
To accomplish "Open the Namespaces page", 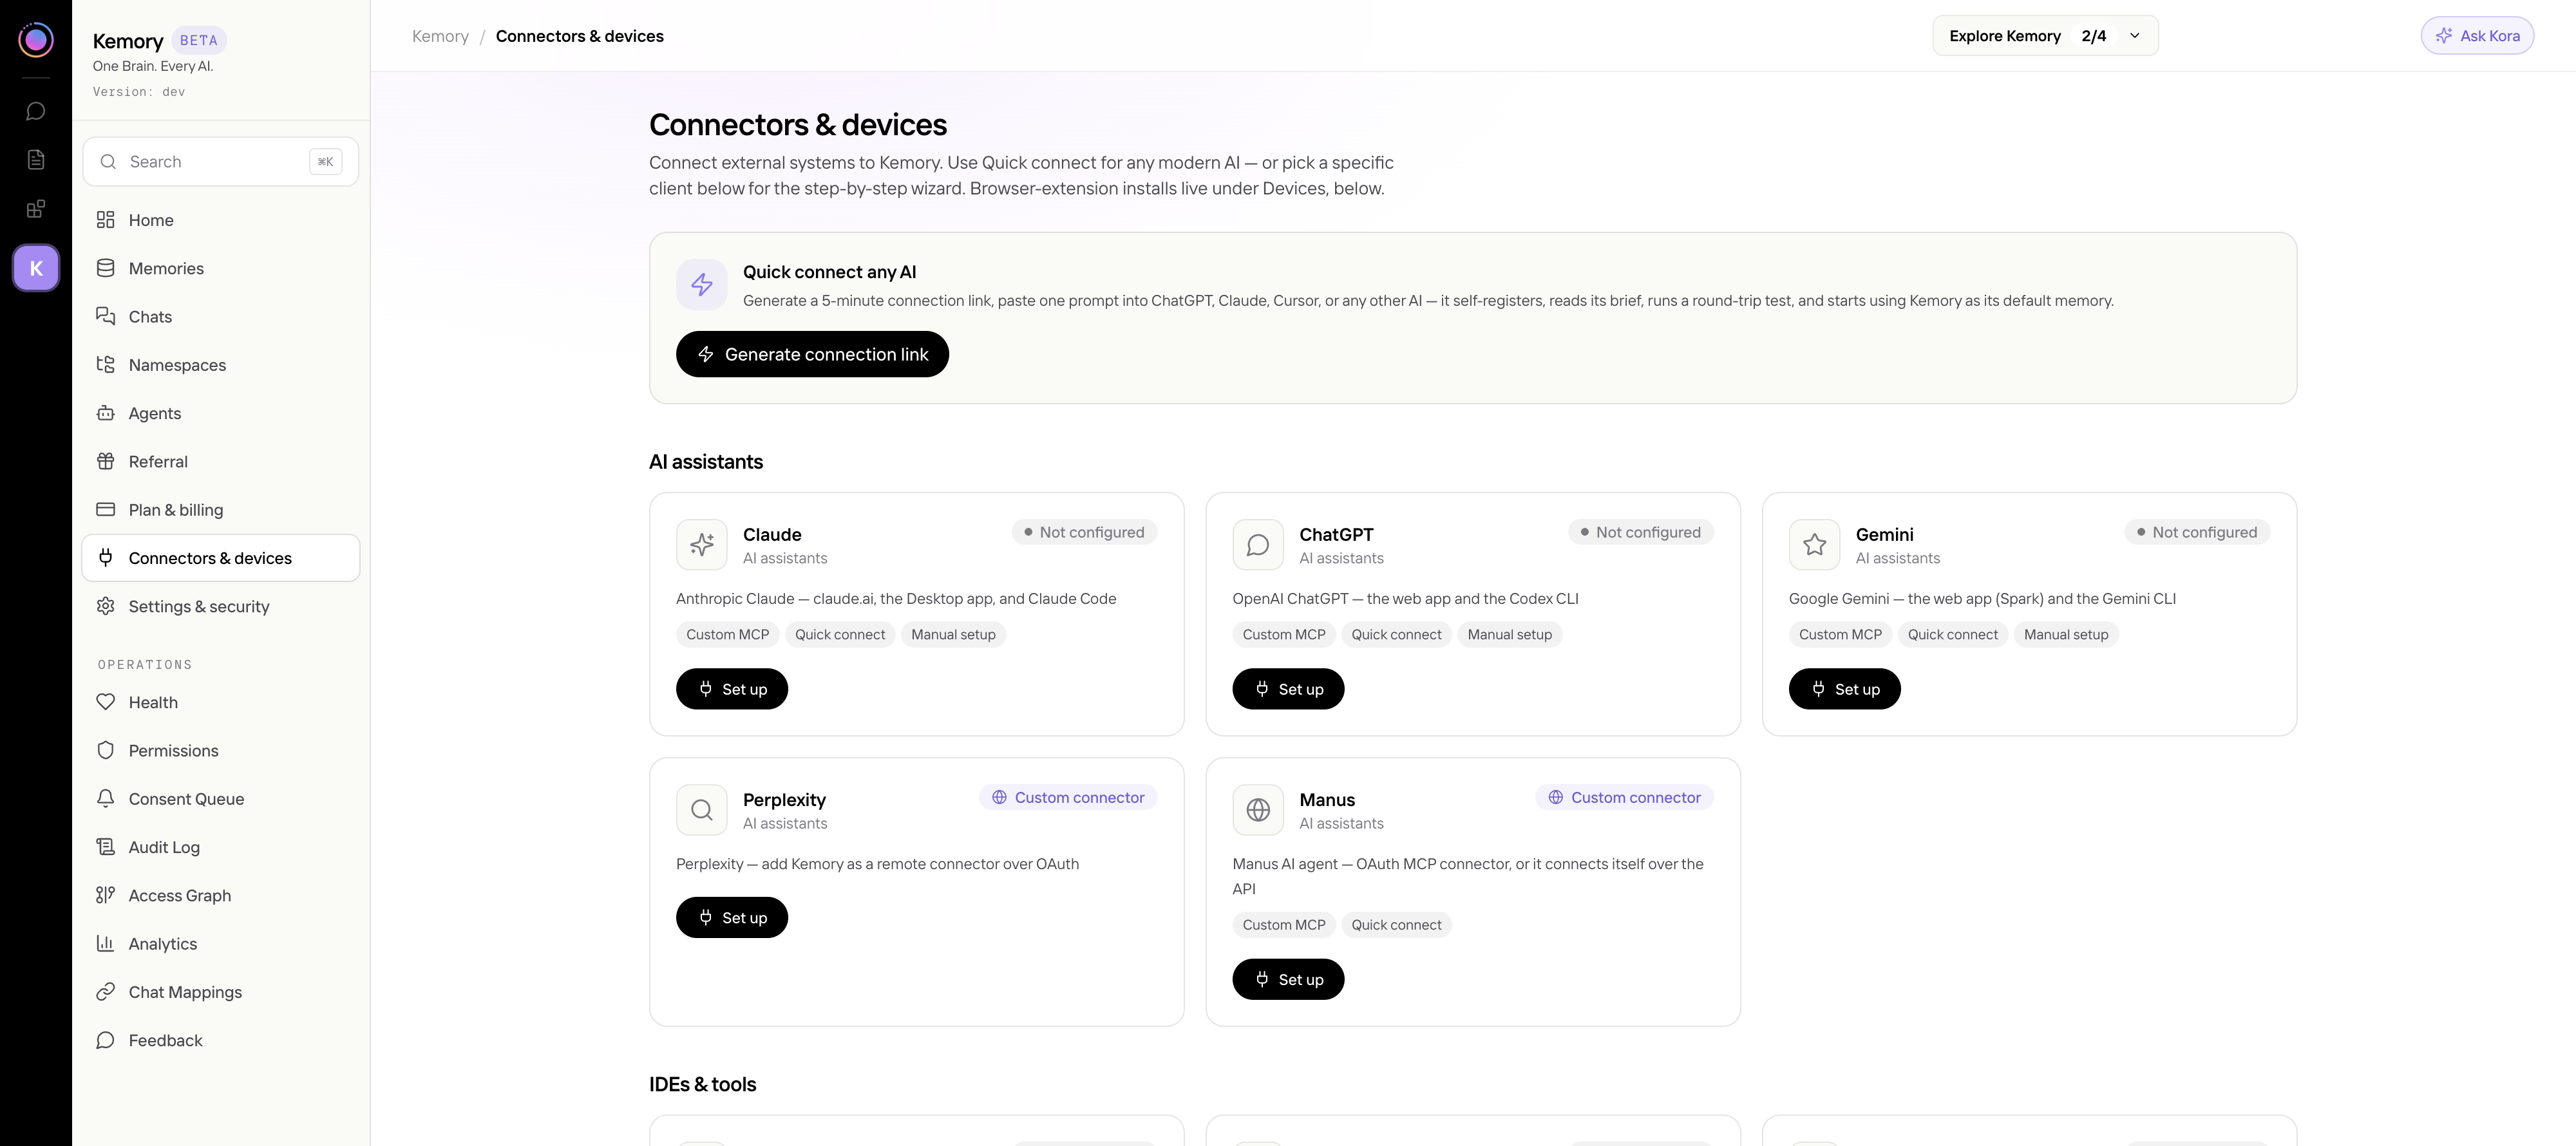I will click(221, 365).
